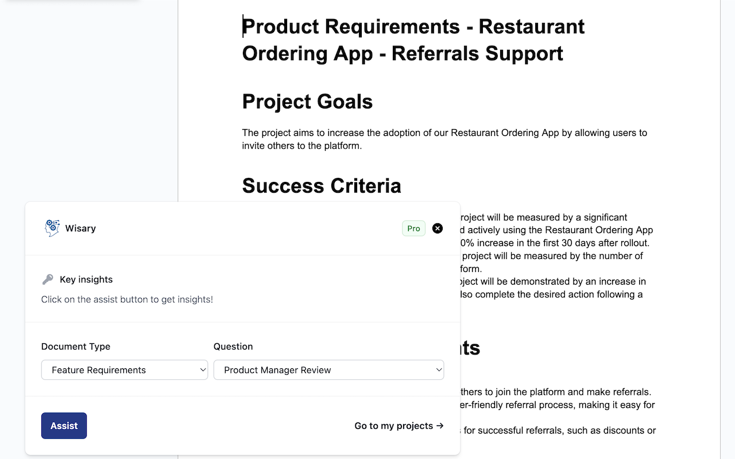The width and height of the screenshot is (735, 459).
Task: Click the 'successful referrals, such as discounts' line
Action: 559,430
